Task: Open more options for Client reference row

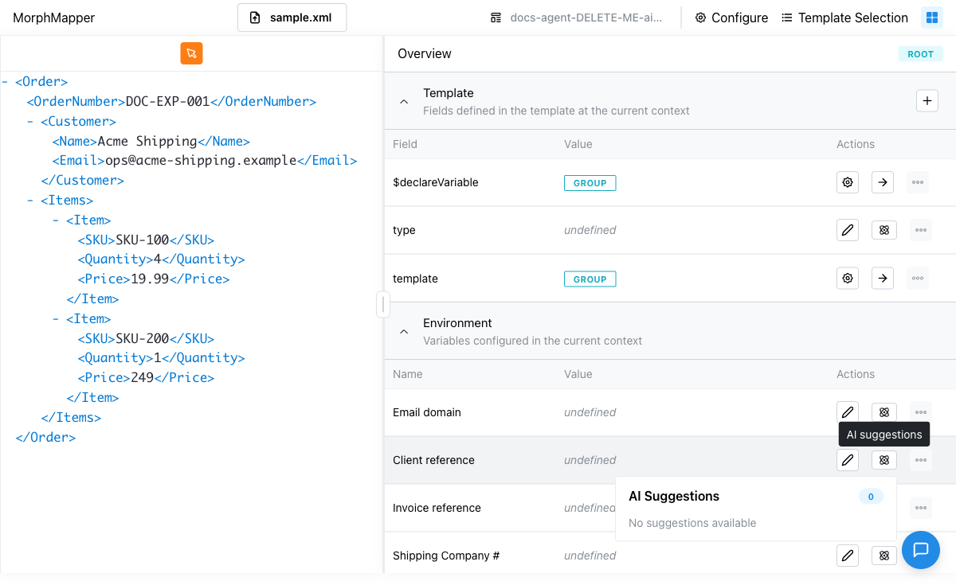Action: pyautogui.click(x=921, y=460)
